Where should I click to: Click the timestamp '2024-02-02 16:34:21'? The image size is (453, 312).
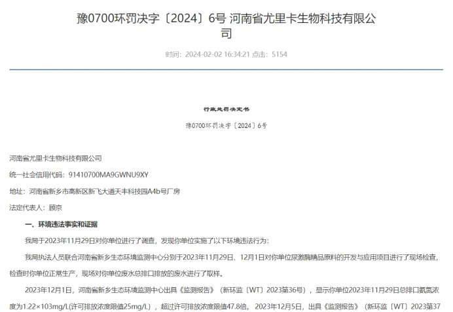[217, 54]
